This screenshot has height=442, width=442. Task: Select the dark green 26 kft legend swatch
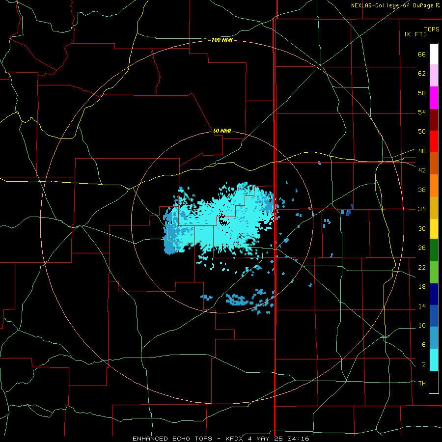point(434,250)
